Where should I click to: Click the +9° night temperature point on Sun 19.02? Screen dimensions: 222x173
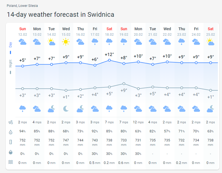click(124, 83)
